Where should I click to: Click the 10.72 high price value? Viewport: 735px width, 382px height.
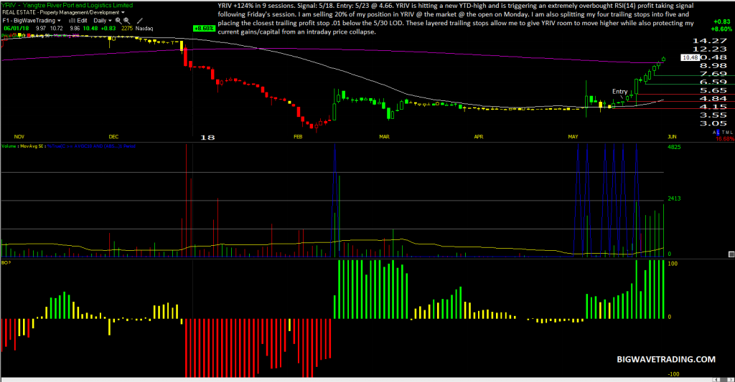(56, 29)
